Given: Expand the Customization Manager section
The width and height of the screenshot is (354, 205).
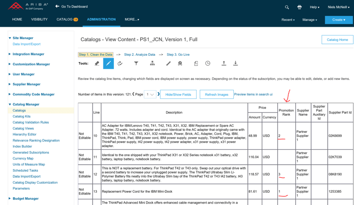Looking at the screenshot, I should pyautogui.click(x=10, y=64).
